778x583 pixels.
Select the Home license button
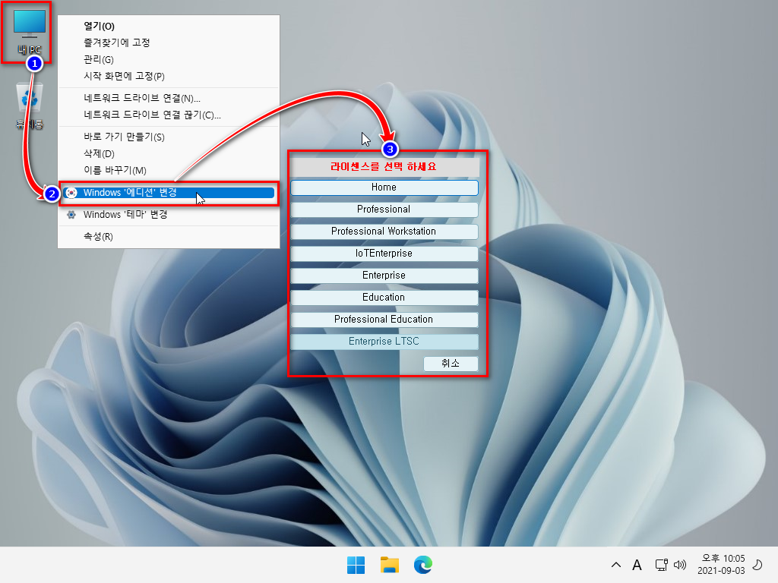tap(384, 188)
